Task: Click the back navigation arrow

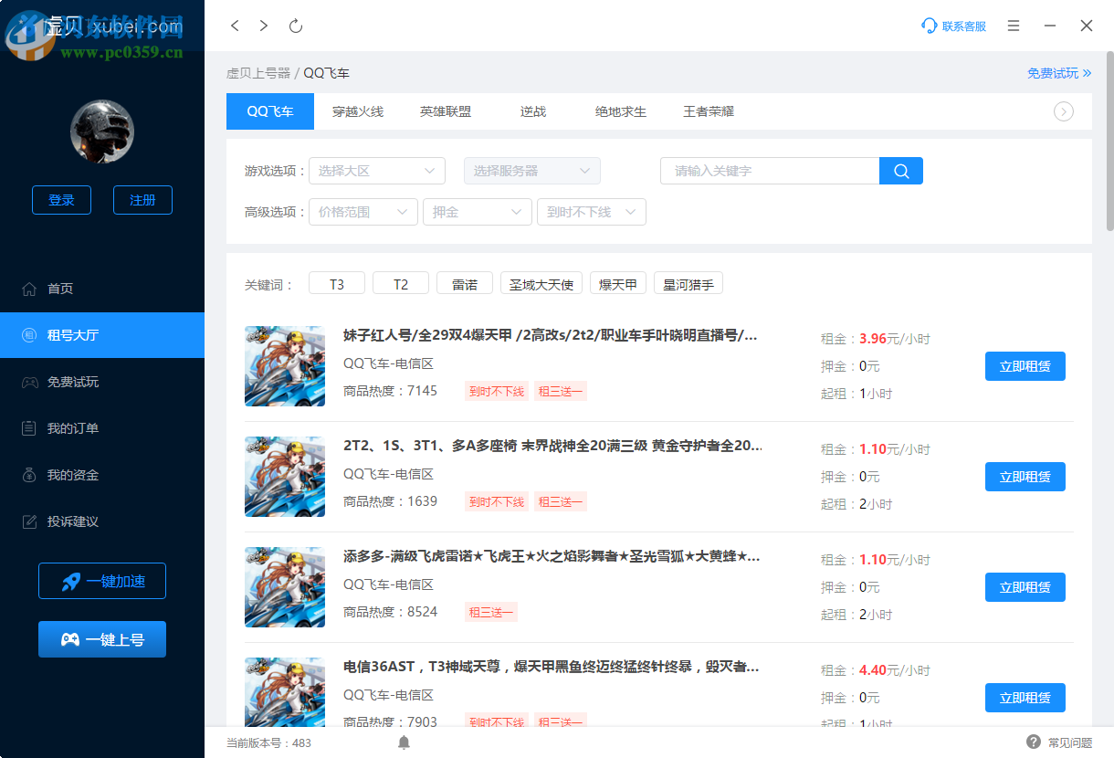Action: pyautogui.click(x=235, y=26)
